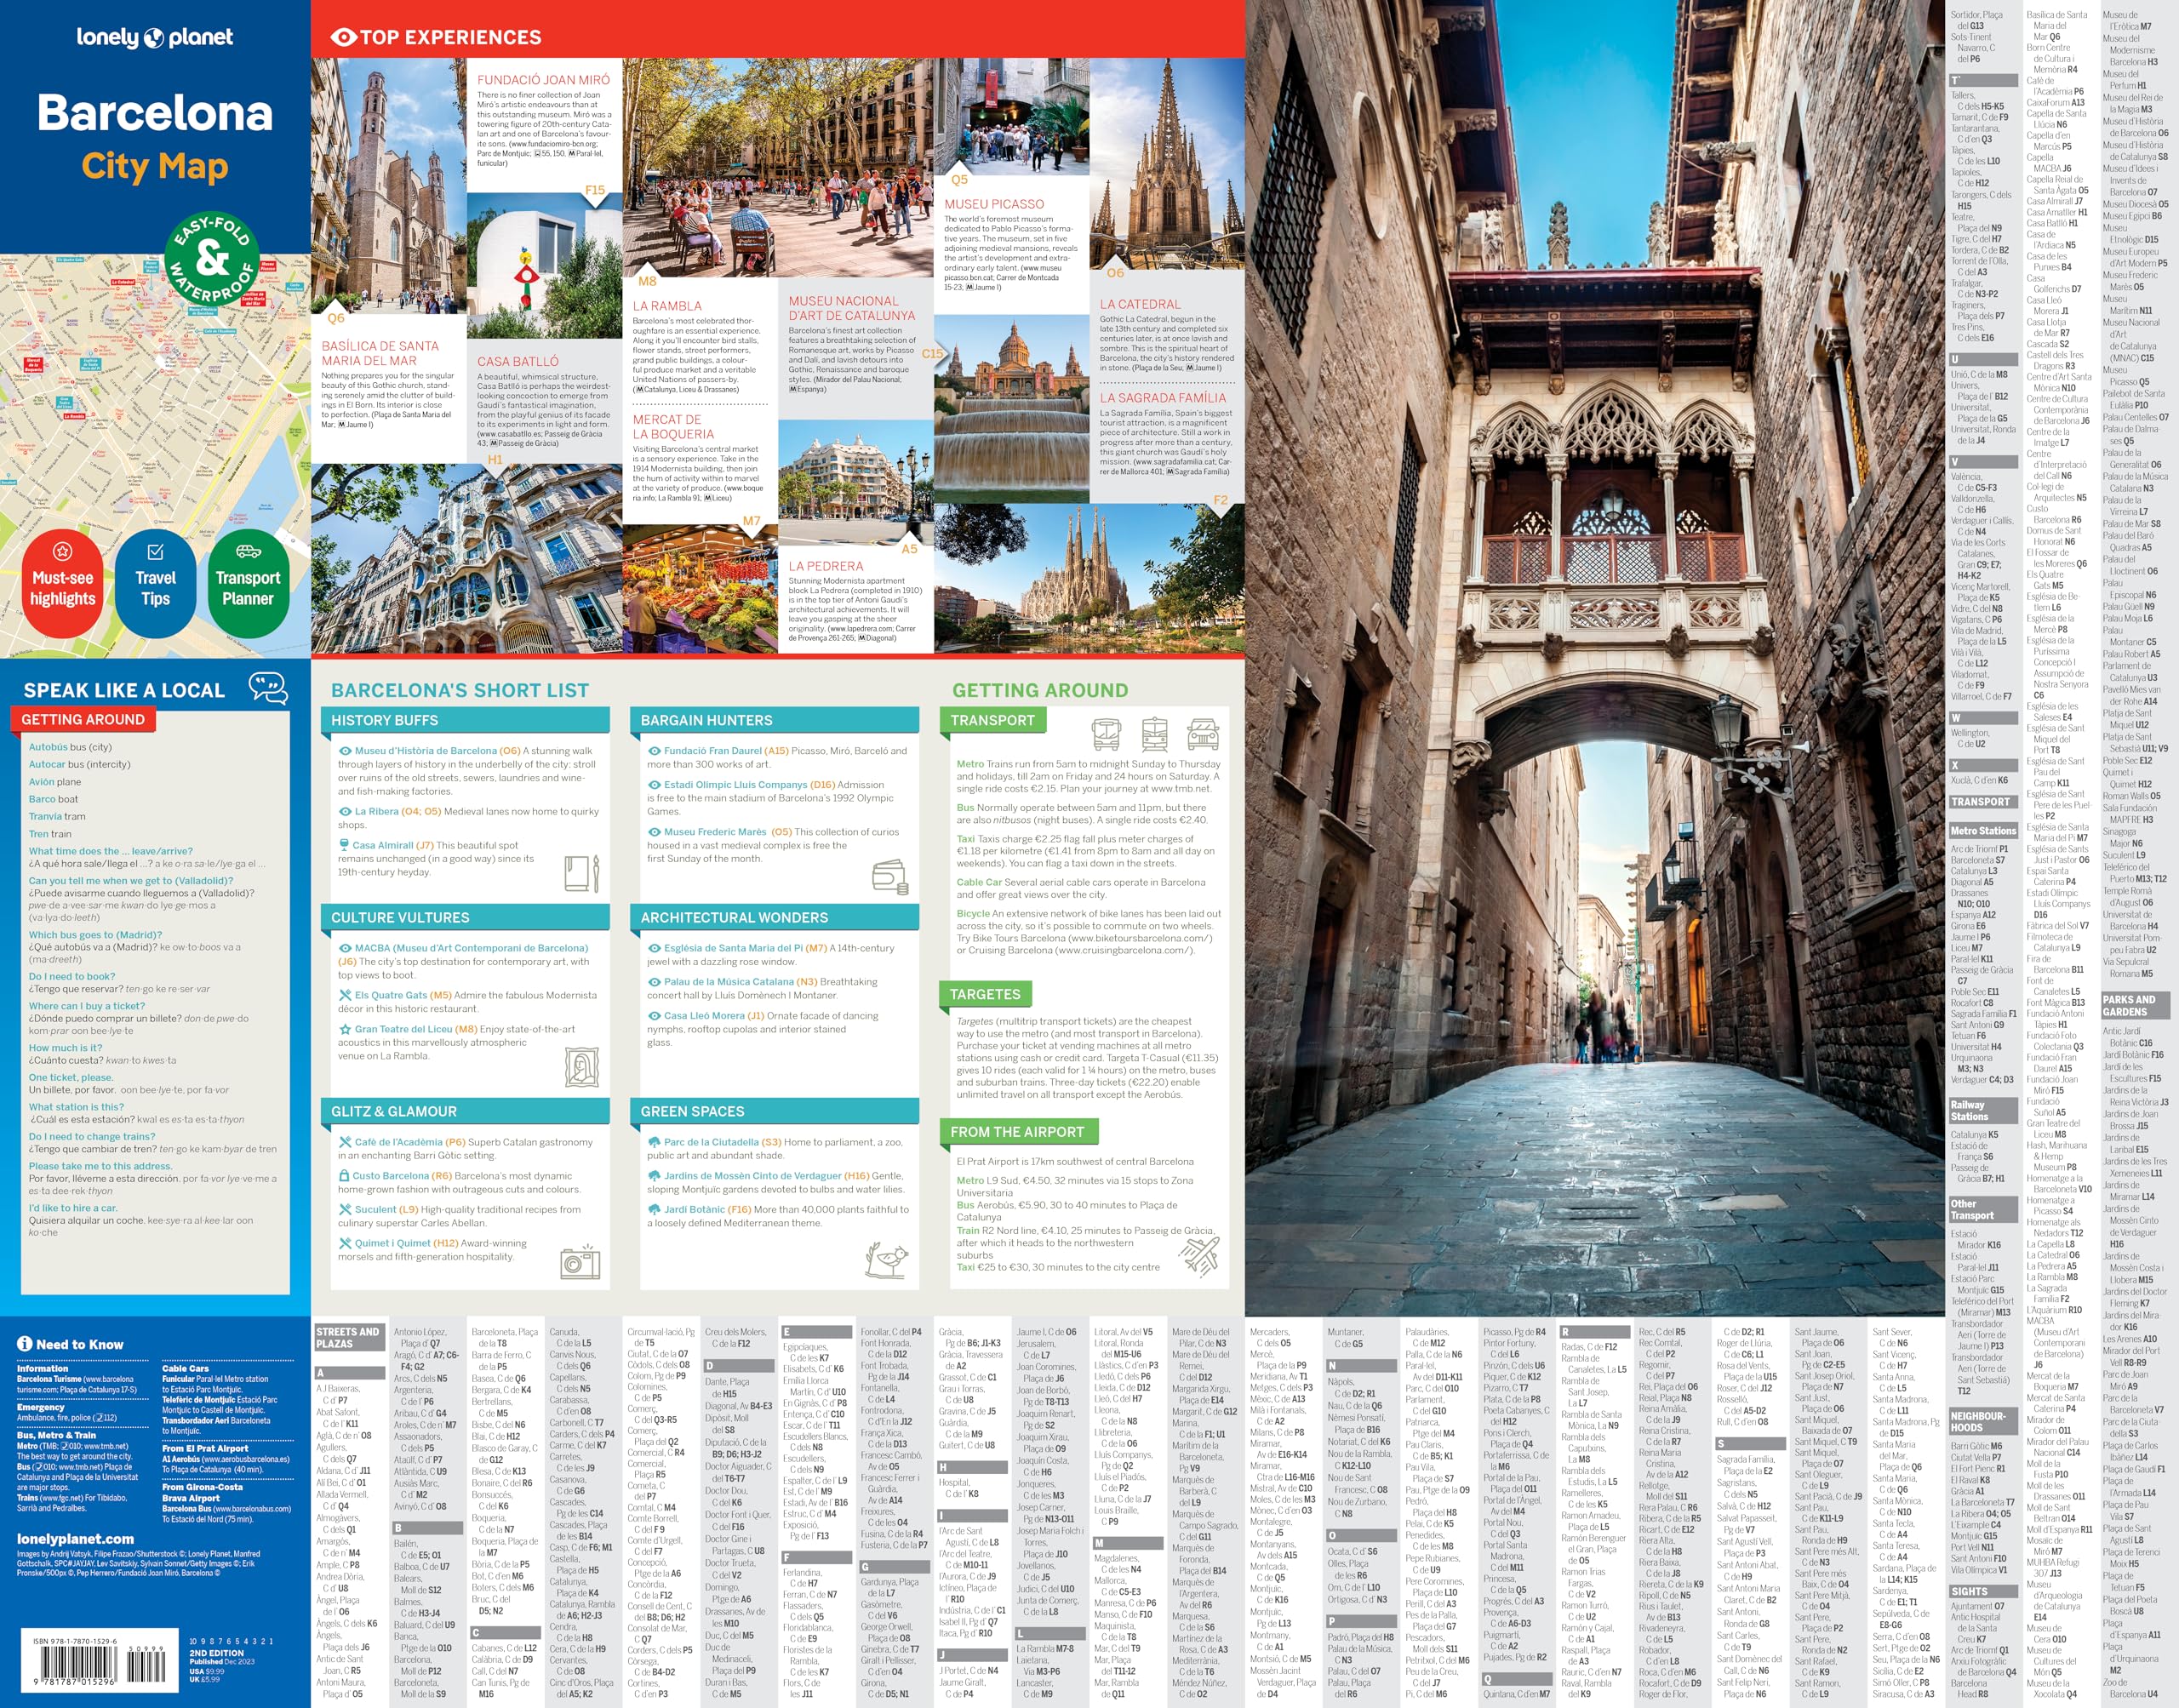
Task: Click the Easy-Fold & Waterproof green badge
Action: point(211,259)
